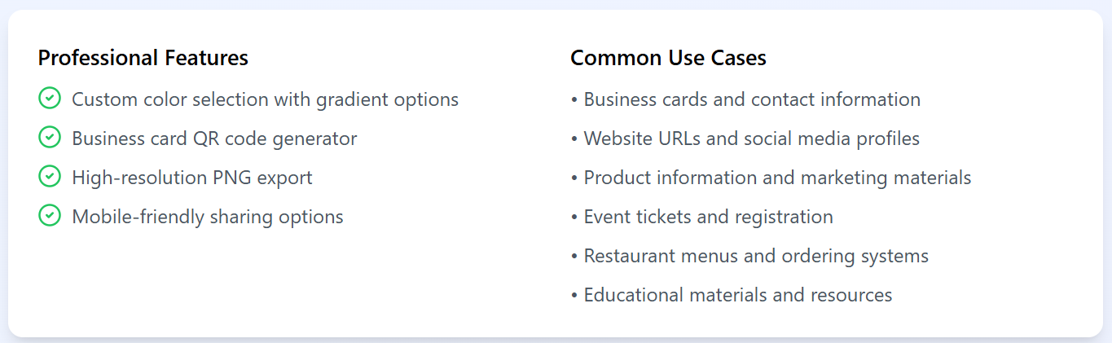This screenshot has height=343, width=1112.
Task: Select Custom color selection with gradient options text
Action: coord(265,99)
